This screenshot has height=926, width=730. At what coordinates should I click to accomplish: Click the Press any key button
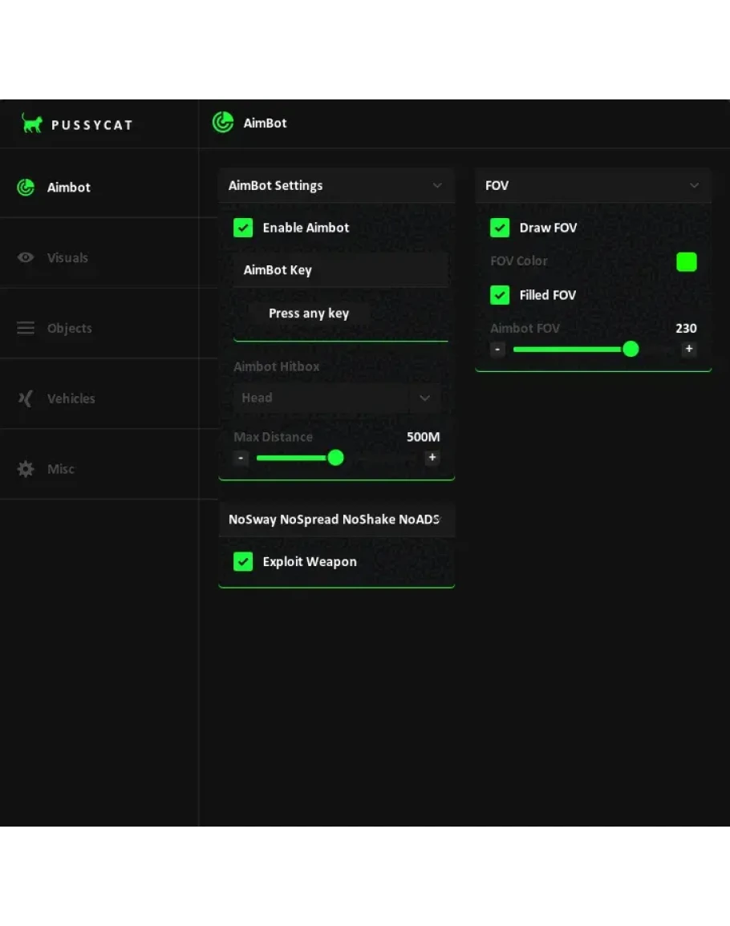[x=309, y=313]
